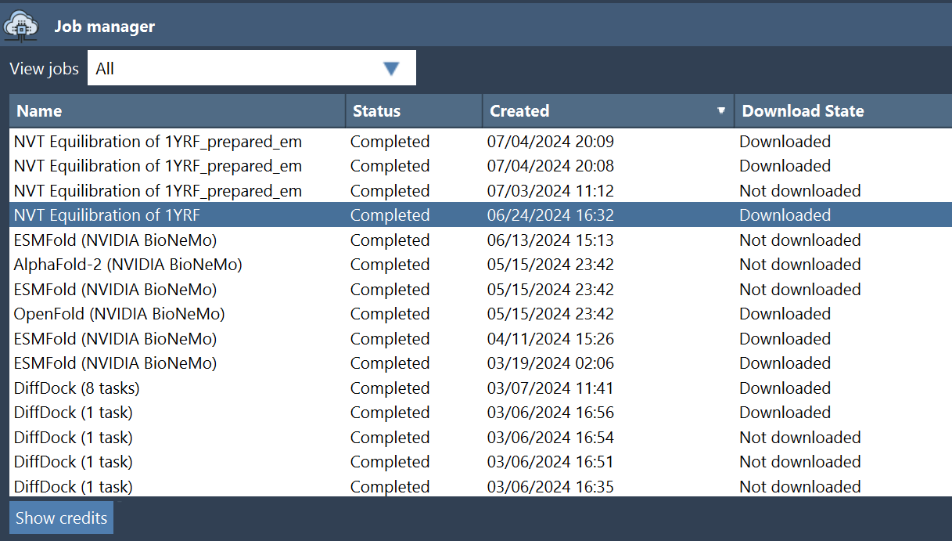Click the Show credits button
This screenshot has height=541, width=952.
tap(61, 518)
